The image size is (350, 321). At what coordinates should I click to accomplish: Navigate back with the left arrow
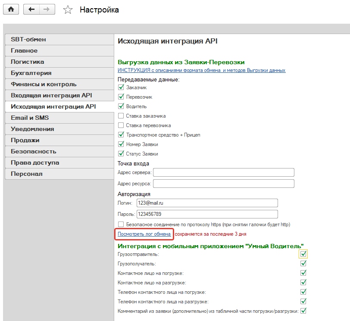click(31, 9)
